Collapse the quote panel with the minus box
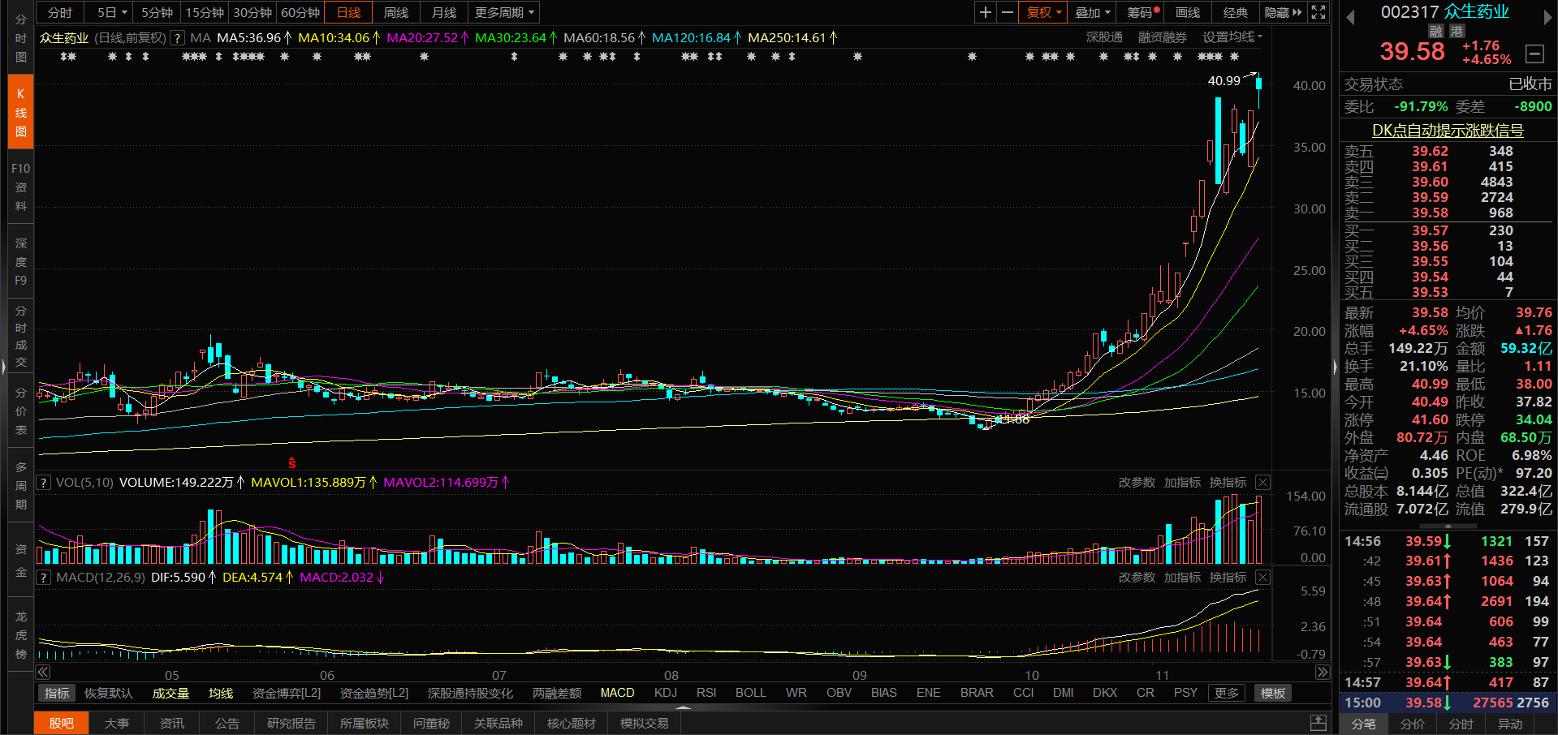This screenshot has width=1558, height=735. (x=1534, y=54)
